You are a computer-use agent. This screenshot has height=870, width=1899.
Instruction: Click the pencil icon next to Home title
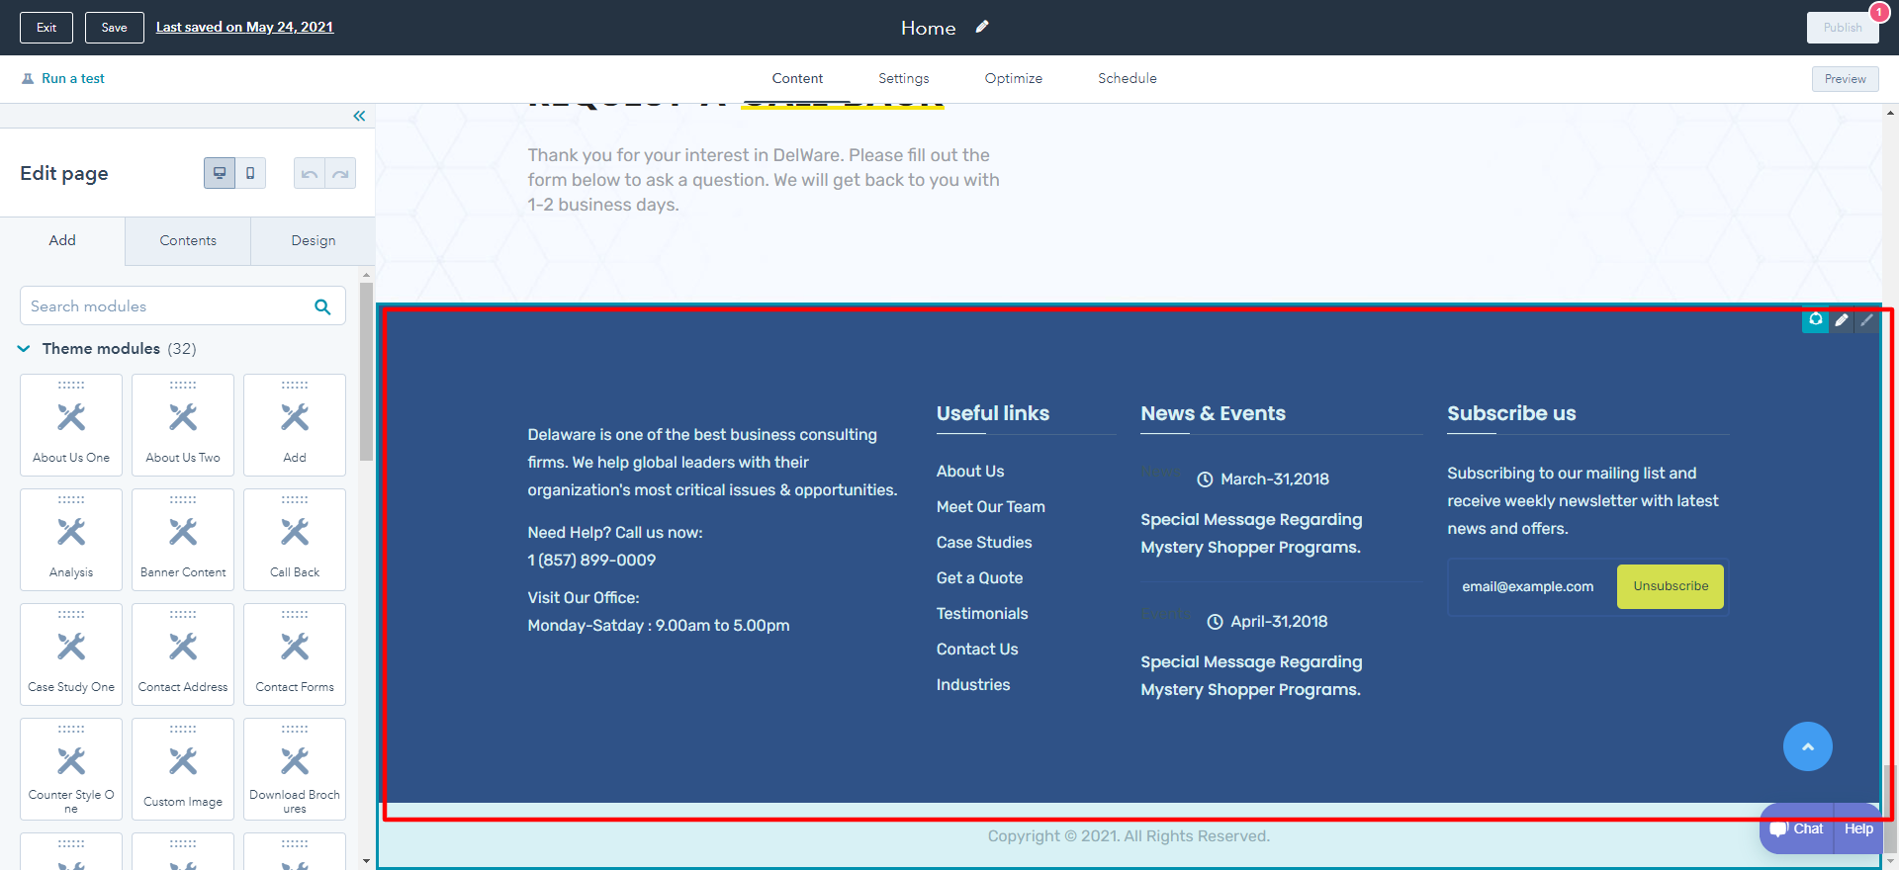(x=981, y=28)
